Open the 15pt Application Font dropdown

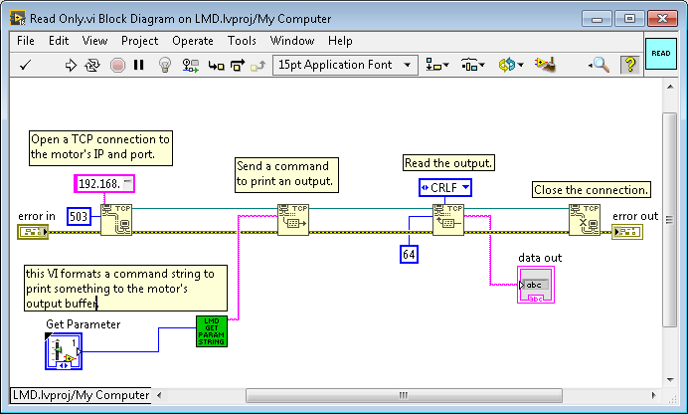click(345, 65)
